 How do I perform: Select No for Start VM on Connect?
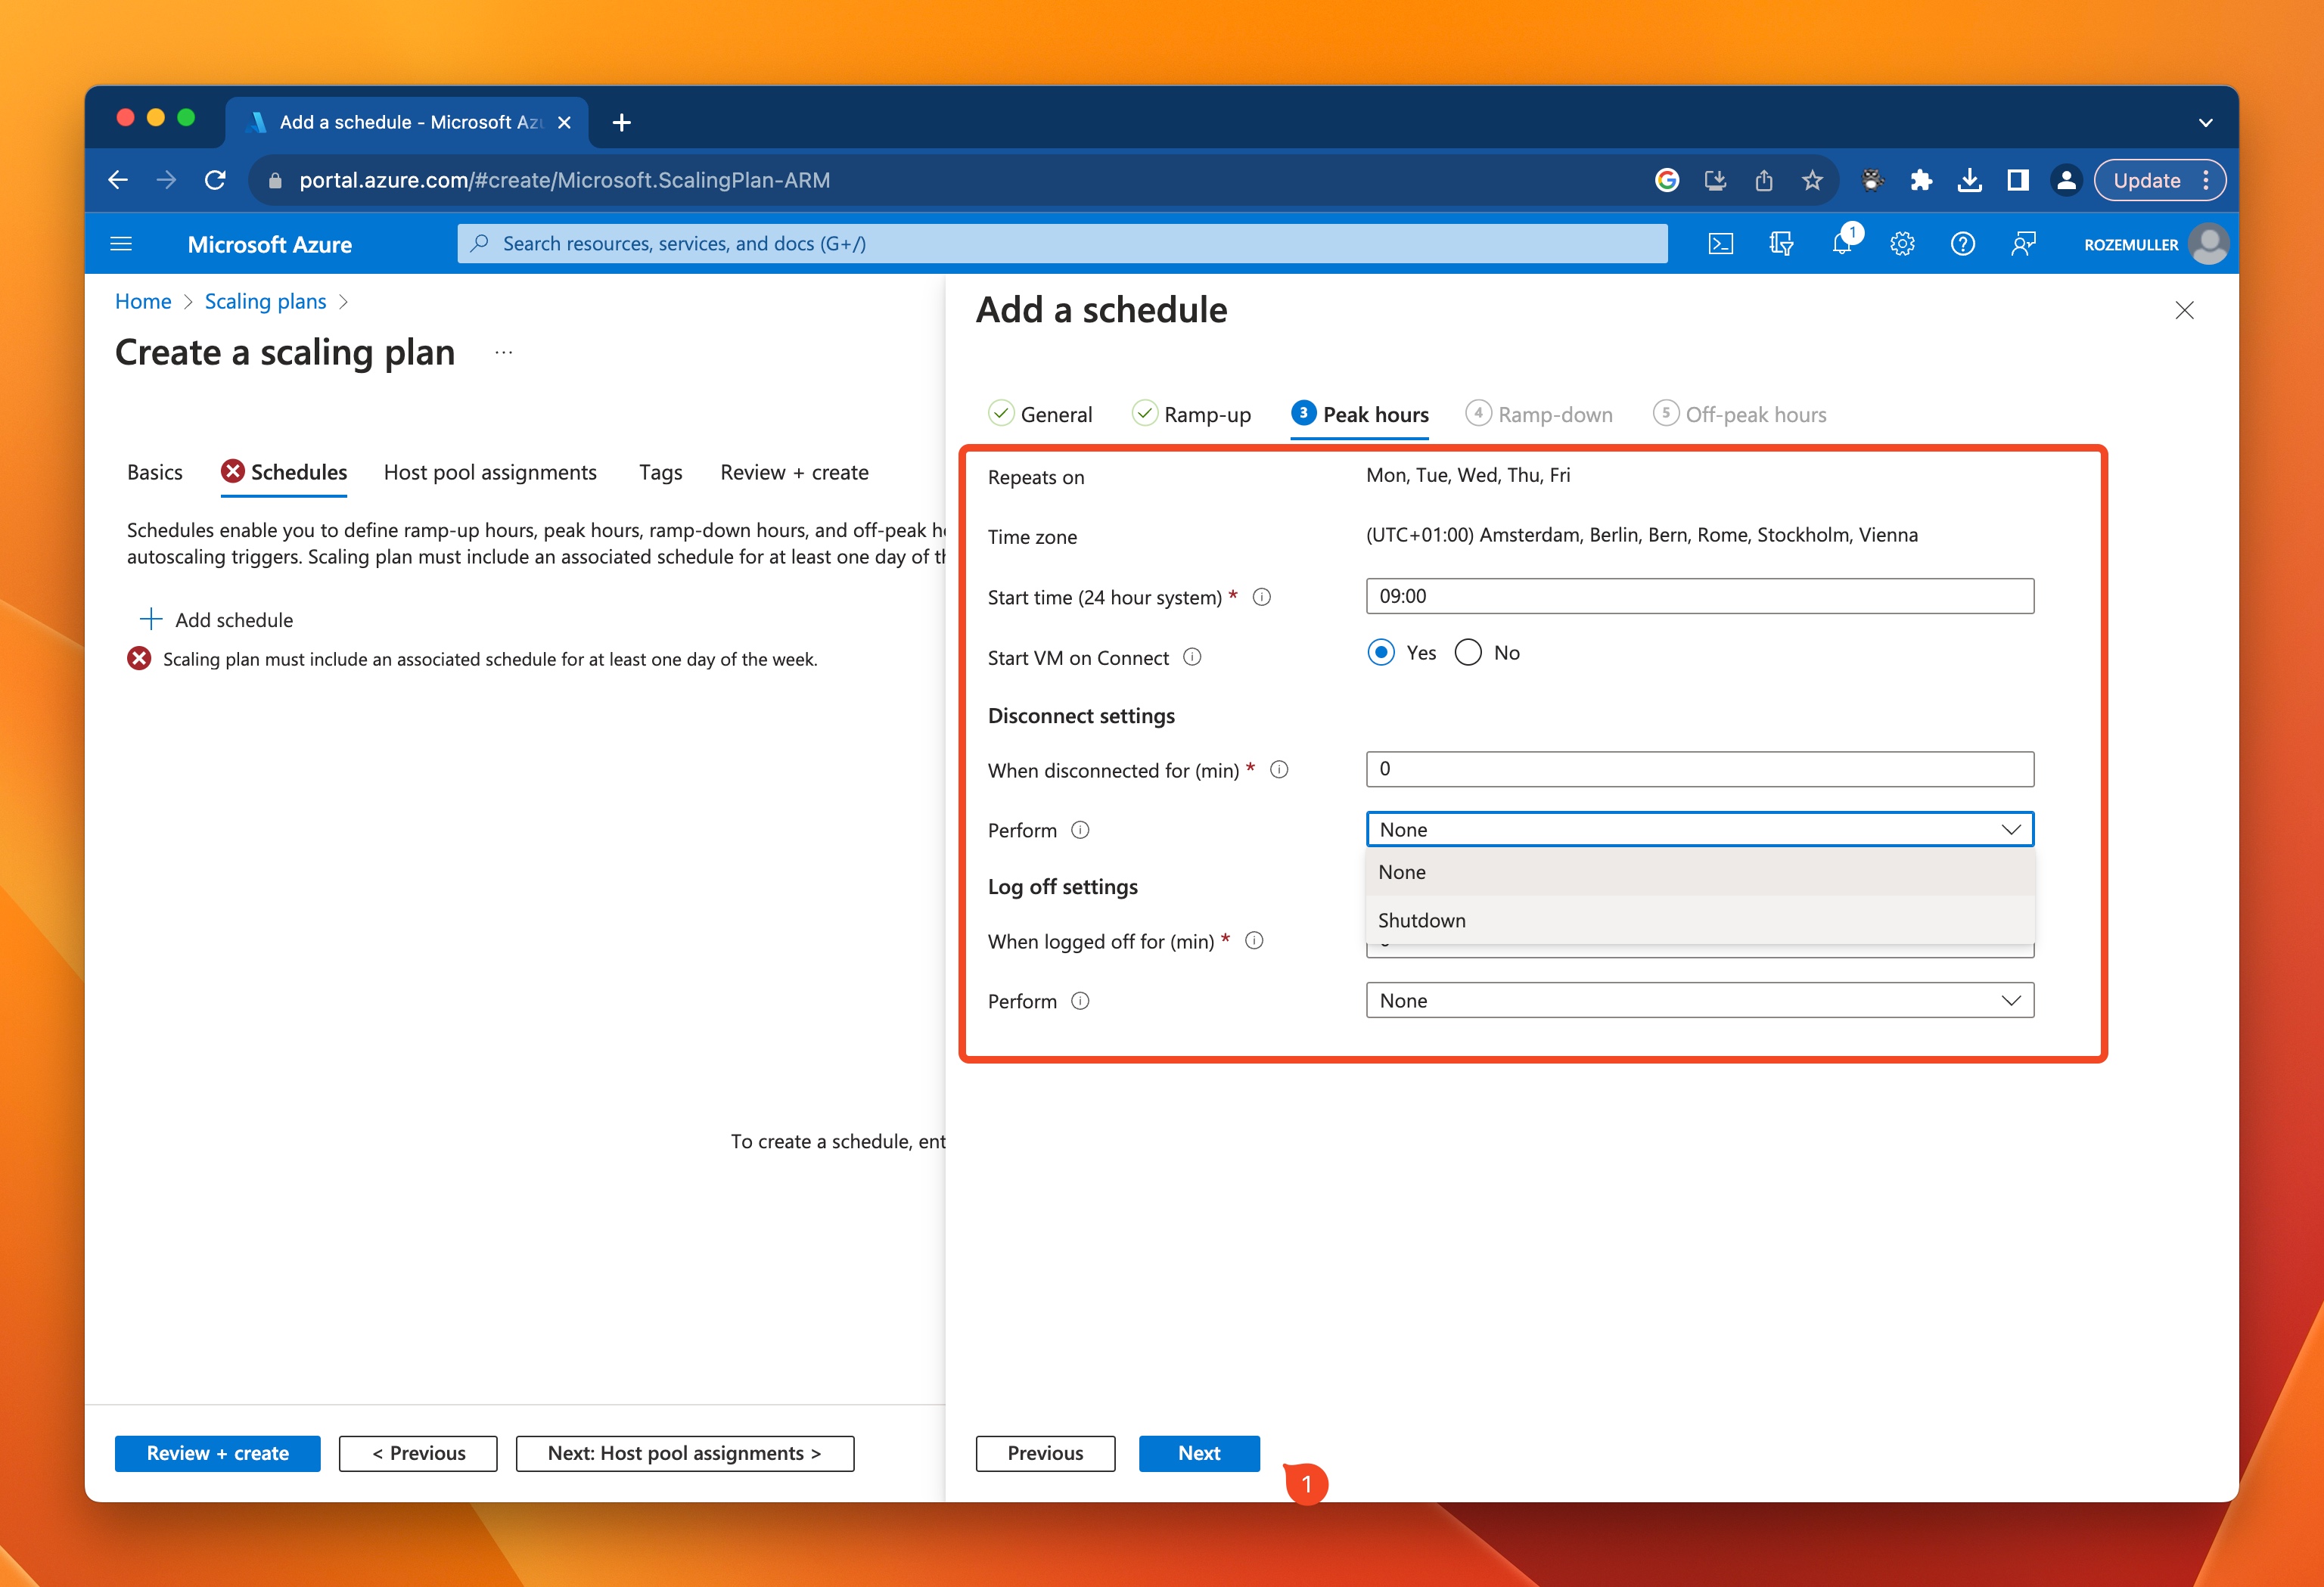(1468, 653)
